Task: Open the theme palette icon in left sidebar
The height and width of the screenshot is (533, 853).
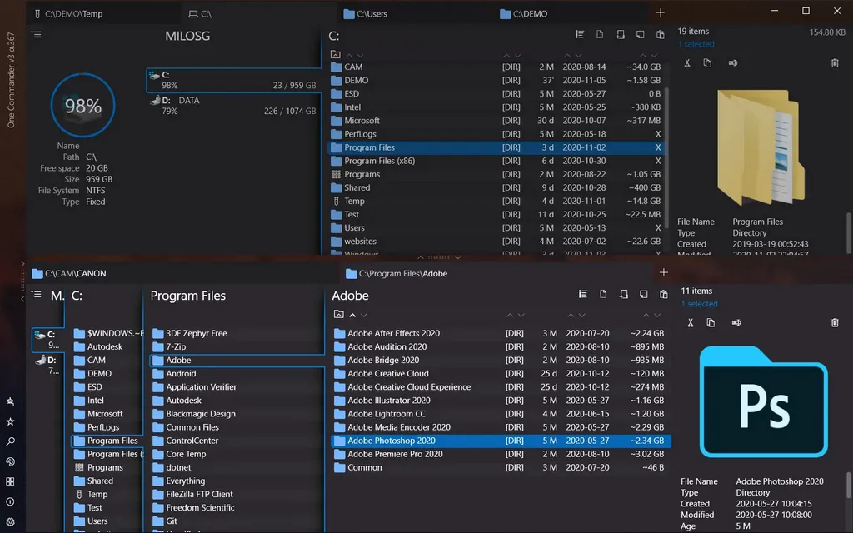Action: pyautogui.click(x=10, y=461)
